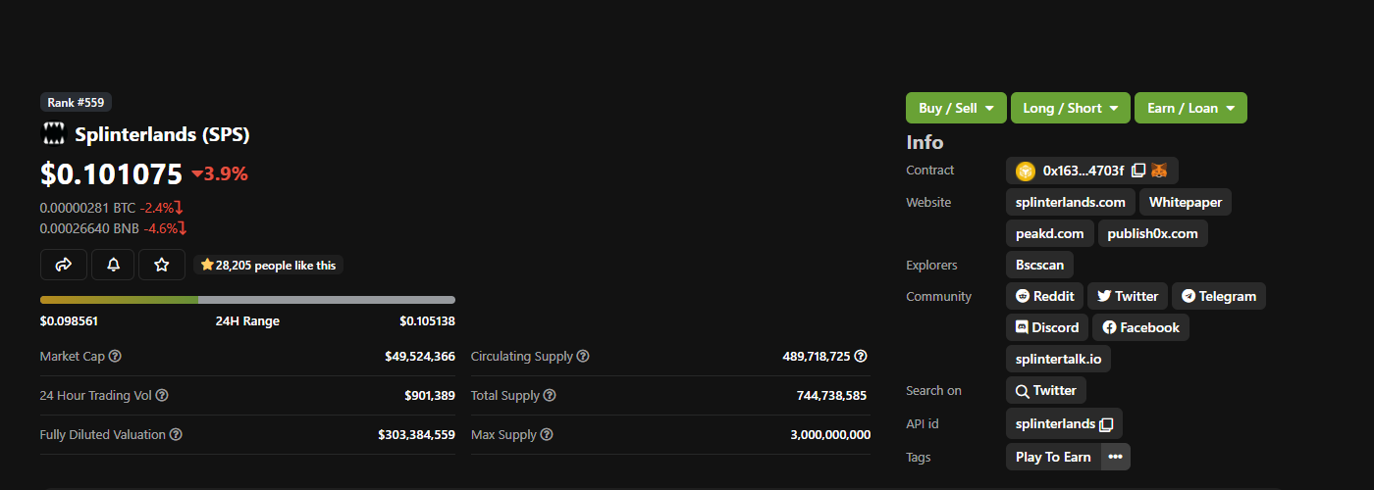Click the $901,389 trading volume value
The image size is (1374, 490).
(430, 396)
